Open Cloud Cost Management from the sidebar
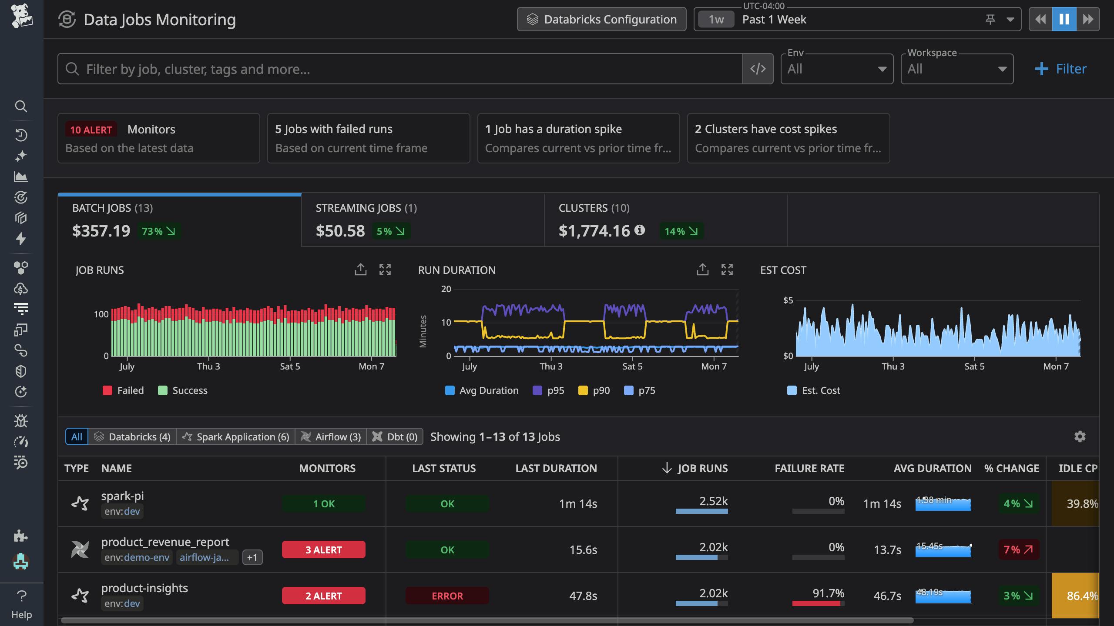The image size is (1114, 626). click(21, 288)
